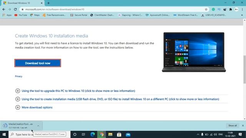The image size is (246, 138).
Task: Open Microsoft Store from taskbar
Action: 119,135
